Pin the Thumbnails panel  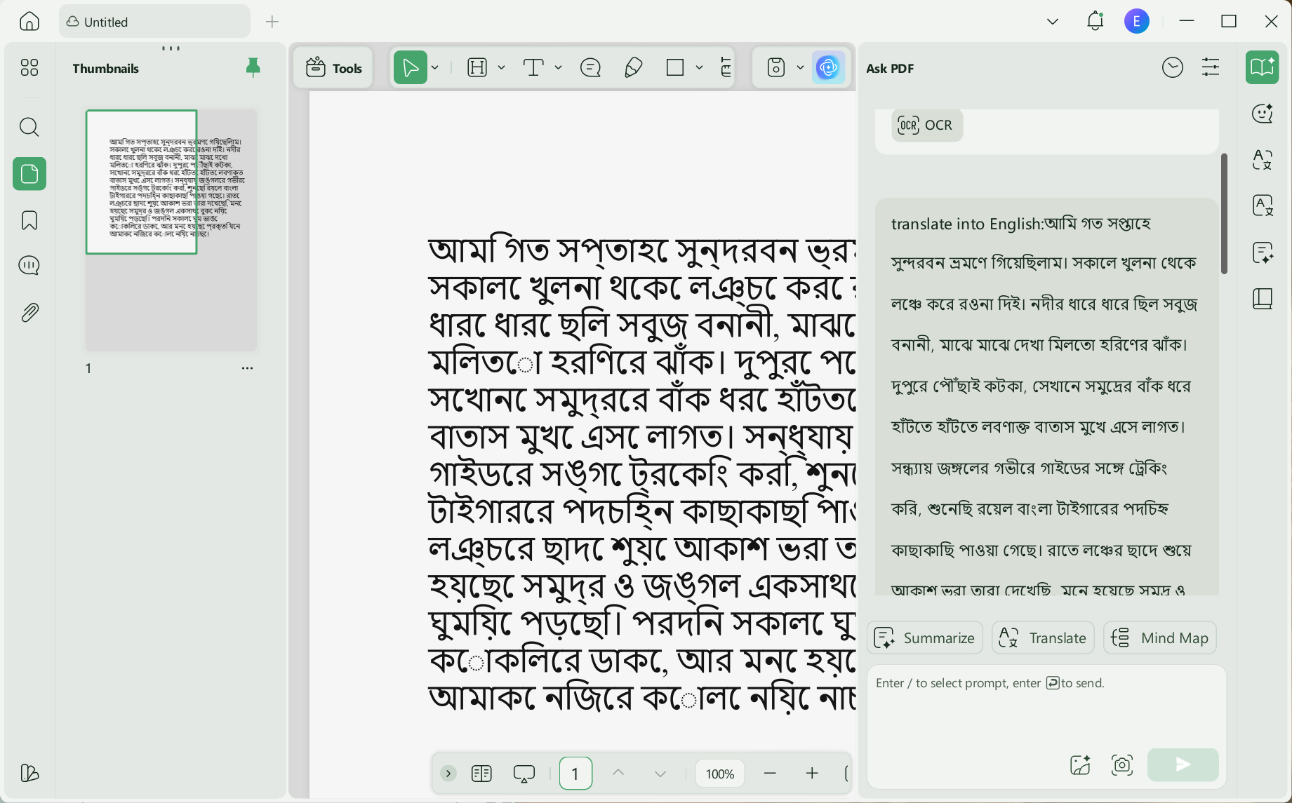[x=253, y=67]
